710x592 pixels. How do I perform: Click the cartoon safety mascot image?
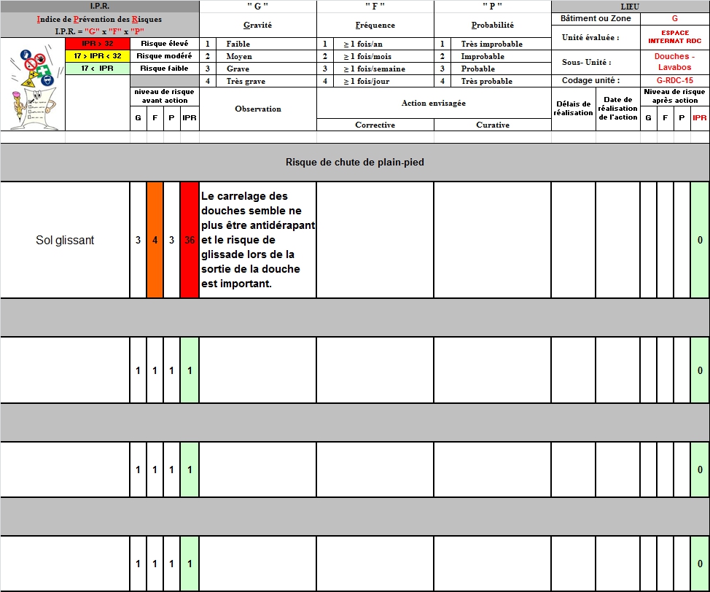click(32, 84)
